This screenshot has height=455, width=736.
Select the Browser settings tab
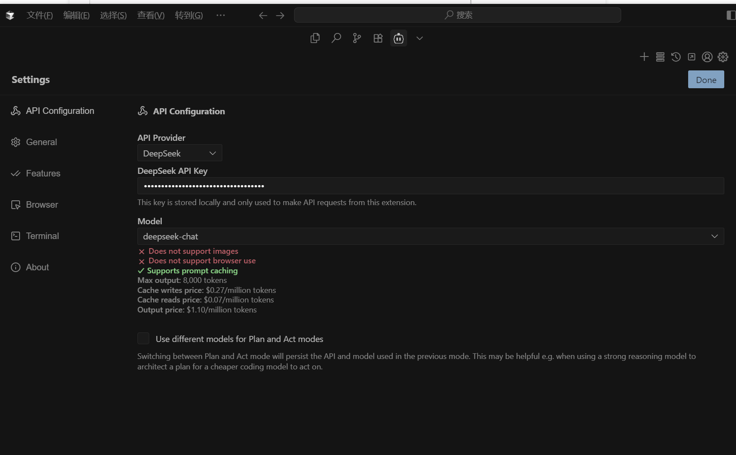pos(34,205)
